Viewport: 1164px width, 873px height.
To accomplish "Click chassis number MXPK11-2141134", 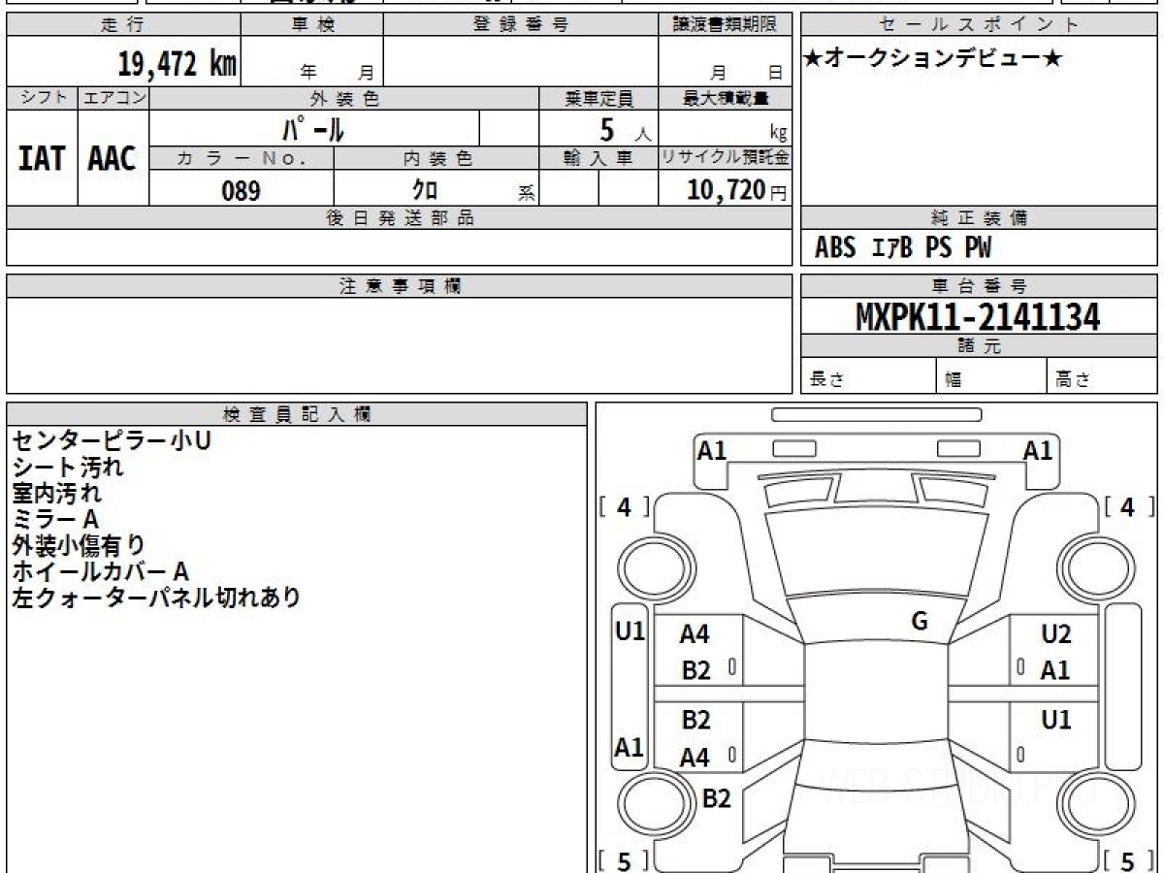I will (x=979, y=316).
